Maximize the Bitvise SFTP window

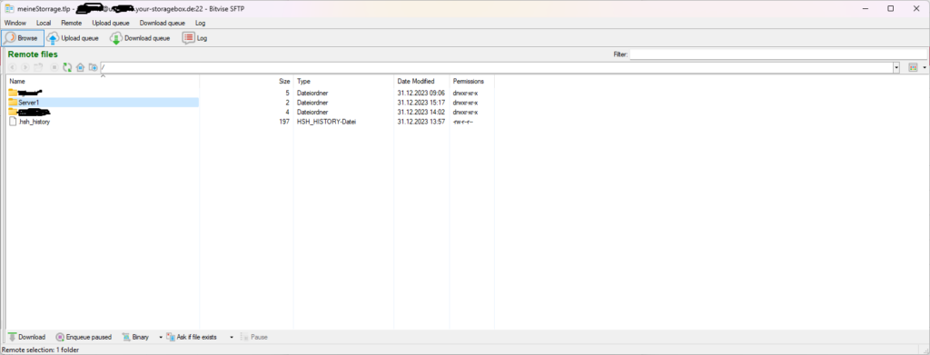(x=890, y=8)
